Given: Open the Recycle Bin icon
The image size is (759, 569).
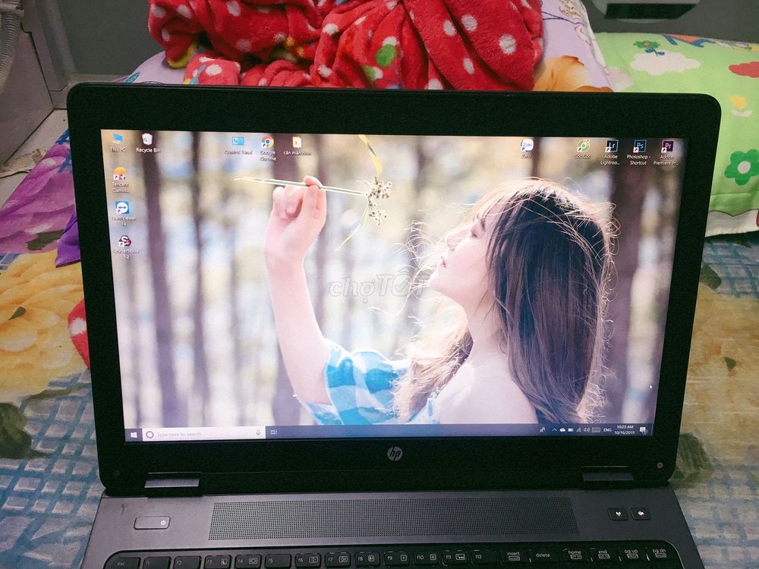Looking at the screenshot, I should (148, 143).
